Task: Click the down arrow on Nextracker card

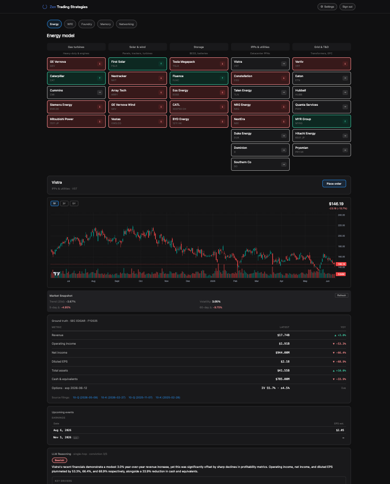Action: tap(161, 78)
